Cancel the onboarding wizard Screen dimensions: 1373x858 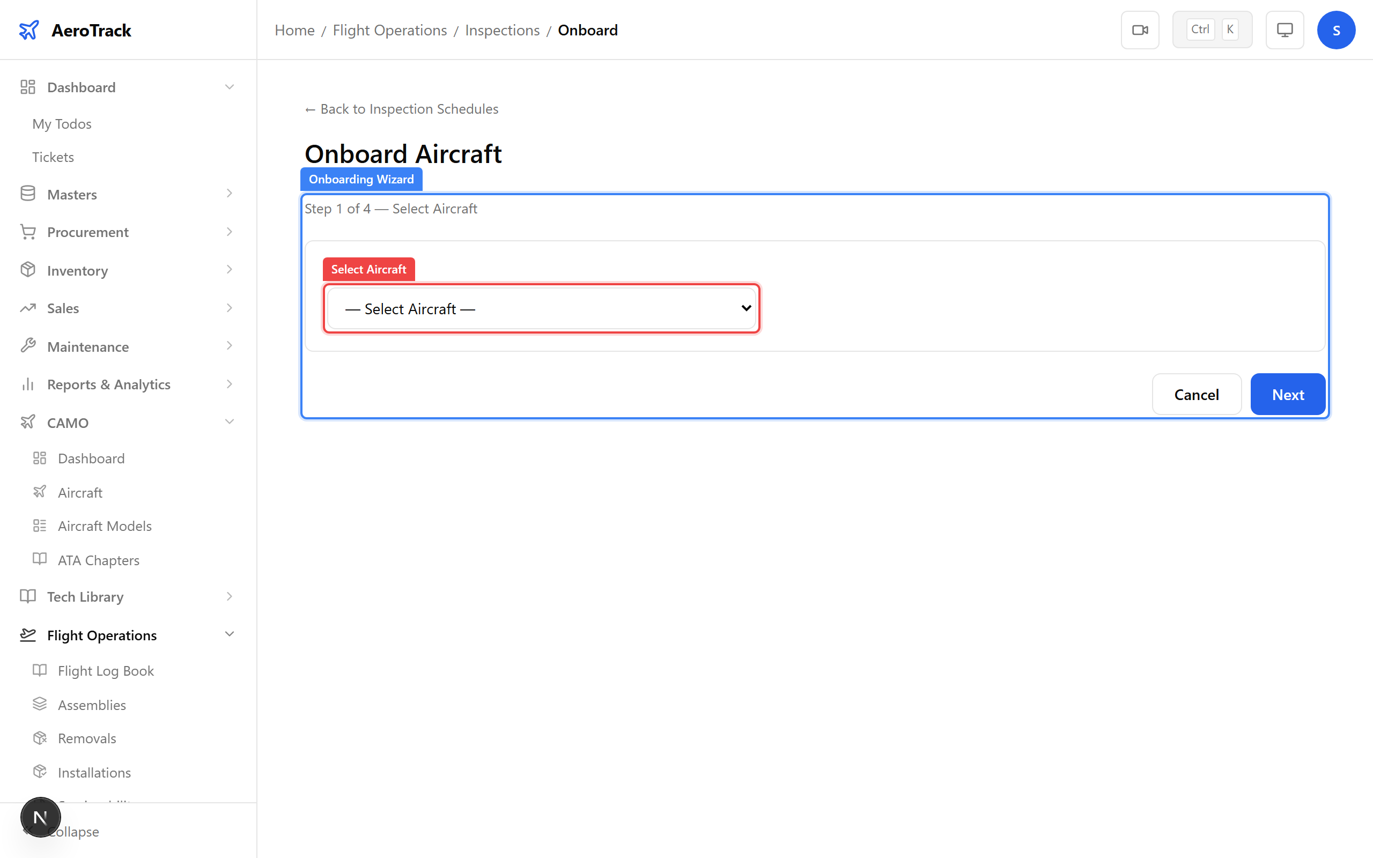(1196, 394)
